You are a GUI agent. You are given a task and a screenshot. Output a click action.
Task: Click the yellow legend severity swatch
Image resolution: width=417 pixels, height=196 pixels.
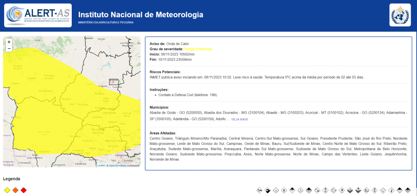(7, 190)
